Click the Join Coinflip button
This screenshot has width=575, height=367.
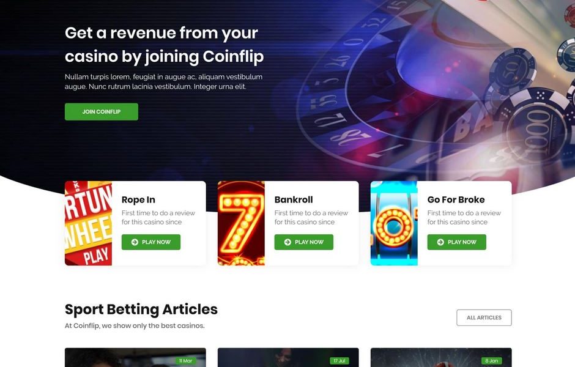102,111
